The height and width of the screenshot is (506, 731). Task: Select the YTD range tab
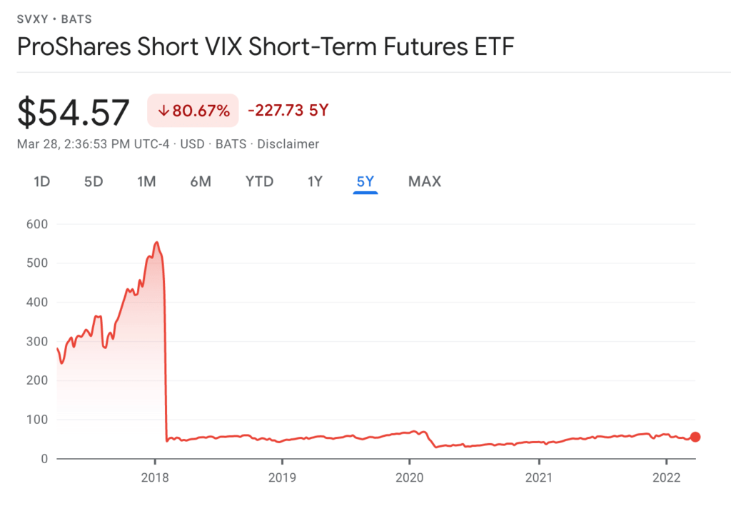pyautogui.click(x=259, y=181)
